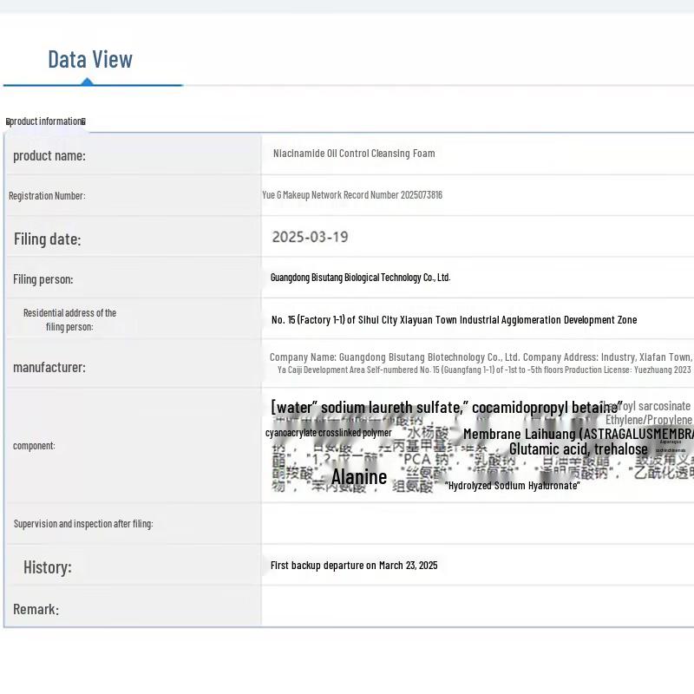Click the cyanoacrylate crosslinked polymer ingredient
The width and height of the screenshot is (694, 694).
328,433
